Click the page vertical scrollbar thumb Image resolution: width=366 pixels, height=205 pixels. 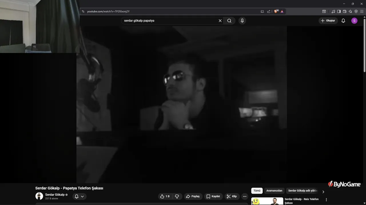(x=364, y=45)
